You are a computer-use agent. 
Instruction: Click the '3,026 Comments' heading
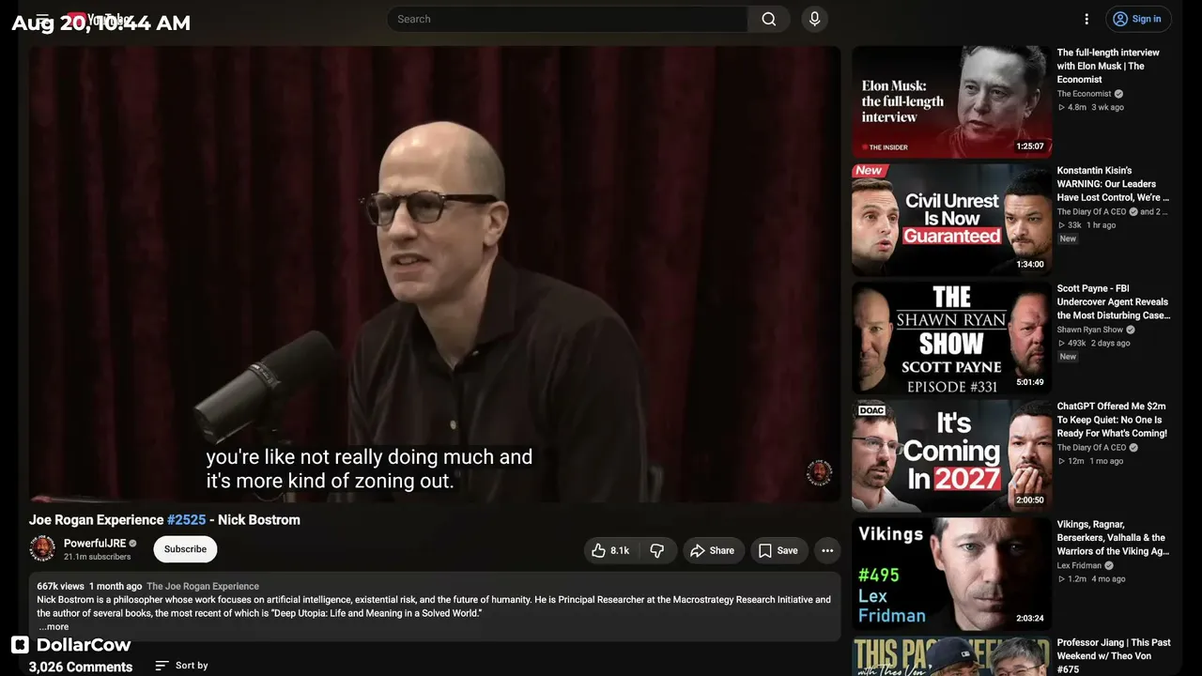81,667
